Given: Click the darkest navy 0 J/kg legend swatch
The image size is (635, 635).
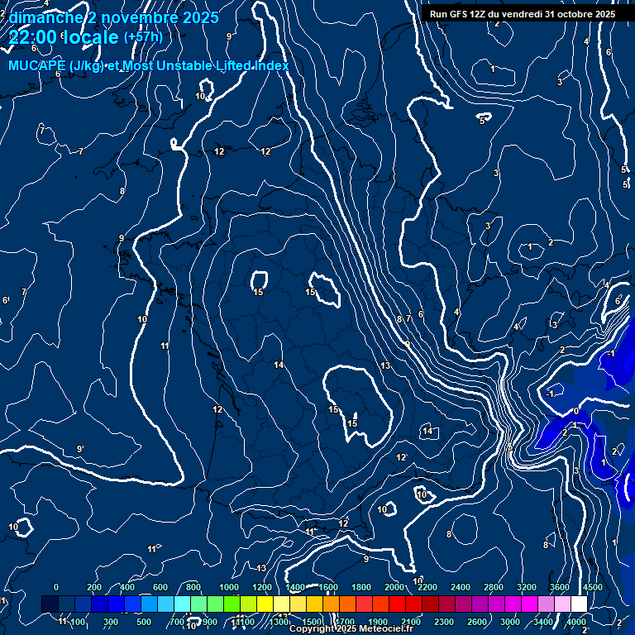Looking at the screenshot, I should coord(50,604).
